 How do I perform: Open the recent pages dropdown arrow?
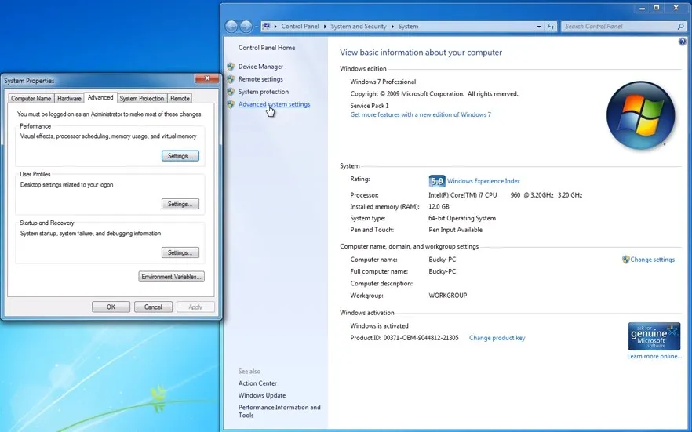(x=256, y=27)
